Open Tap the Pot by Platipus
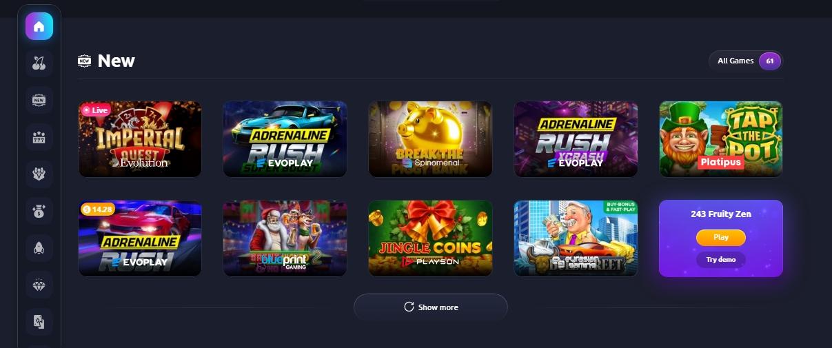Image resolution: width=832 pixels, height=348 pixels. click(x=721, y=139)
